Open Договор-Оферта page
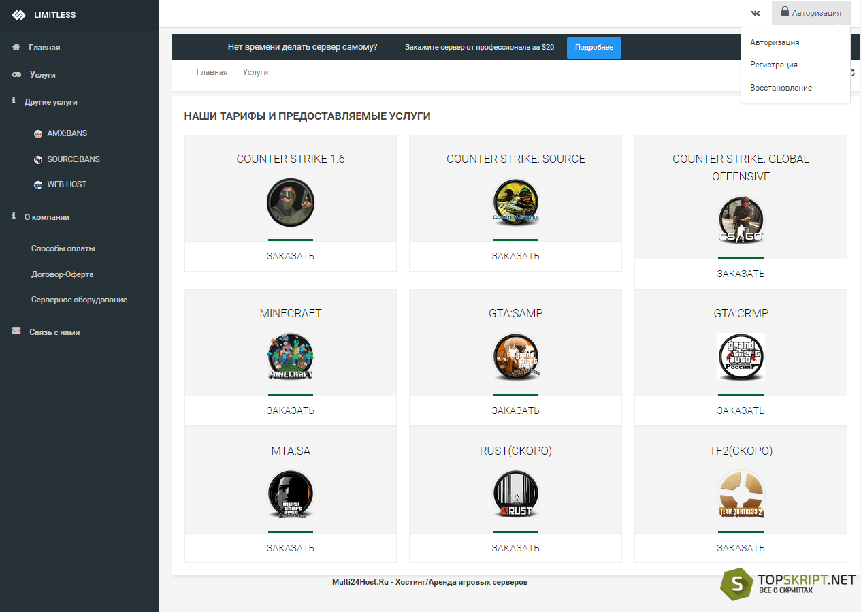Screen dimensions: 861x612 (63, 274)
